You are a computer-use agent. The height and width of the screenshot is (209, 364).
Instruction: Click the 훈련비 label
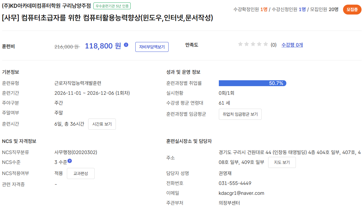click(x=8, y=47)
